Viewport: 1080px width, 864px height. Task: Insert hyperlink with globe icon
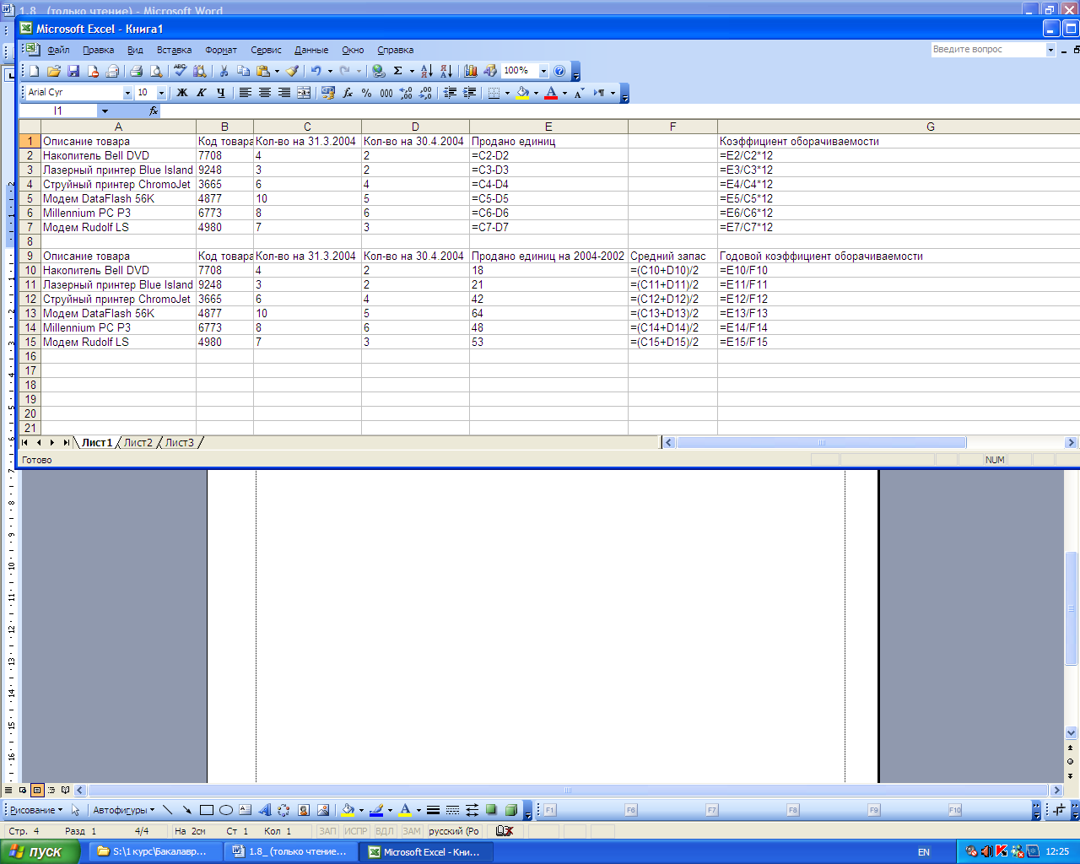[379, 71]
